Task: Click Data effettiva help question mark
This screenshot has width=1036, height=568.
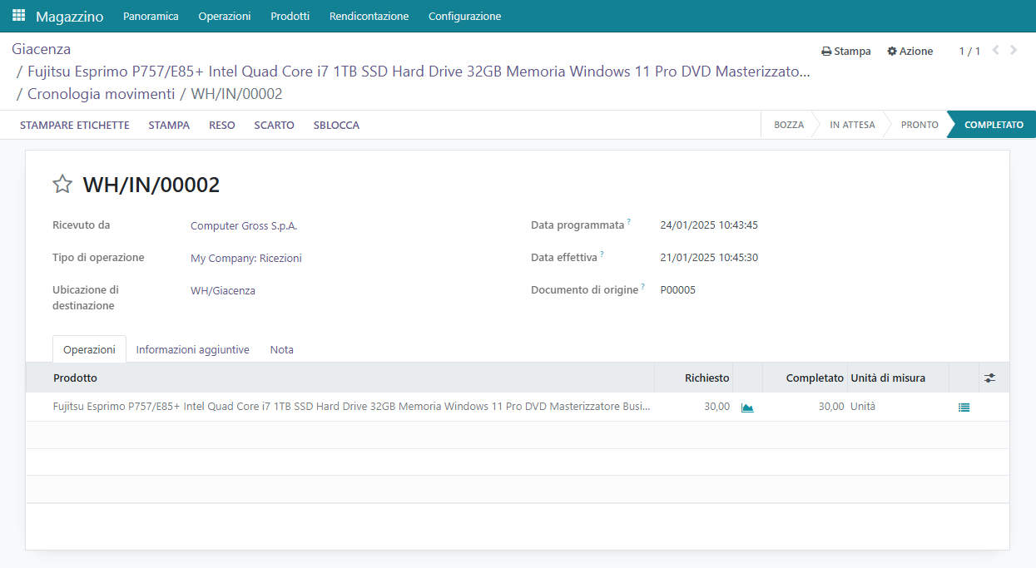Action: click(x=602, y=254)
